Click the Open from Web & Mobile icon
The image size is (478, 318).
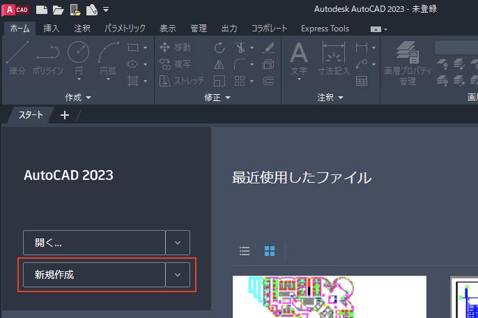pos(75,10)
